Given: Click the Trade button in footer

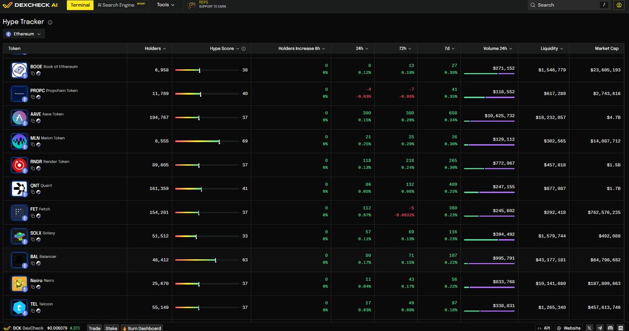Looking at the screenshot, I should tap(94, 328).
